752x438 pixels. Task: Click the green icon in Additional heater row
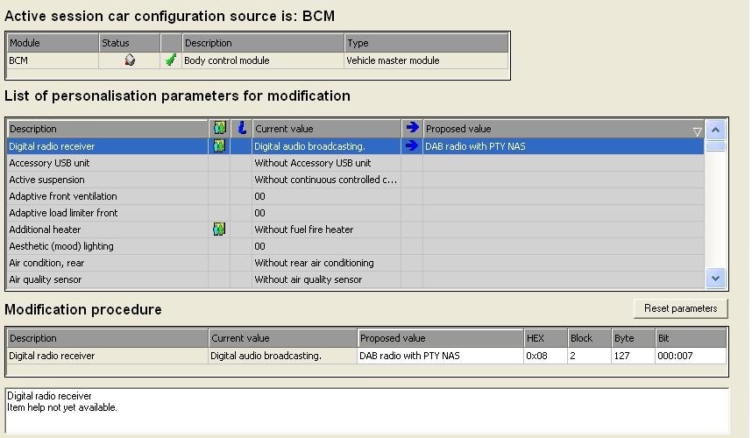point(219,229)
